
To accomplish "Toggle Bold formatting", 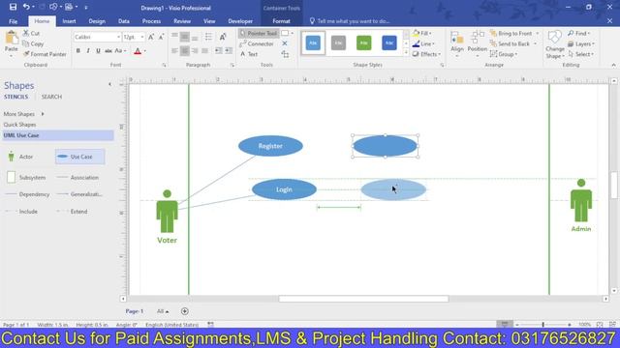I will coord(77,51).
